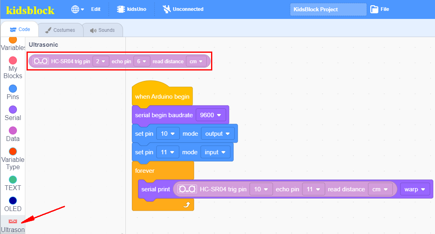Viewport: 435px width, 234px height.
Task: Open the palette echo pin 6 dropdown
Action: (142, 61)
